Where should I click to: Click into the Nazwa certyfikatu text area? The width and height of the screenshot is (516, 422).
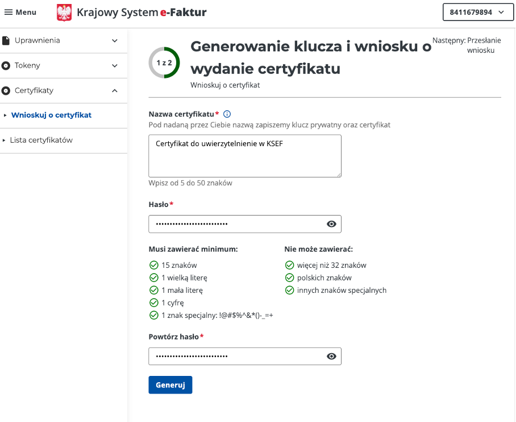pyautogui.click(x=244, y=156)
